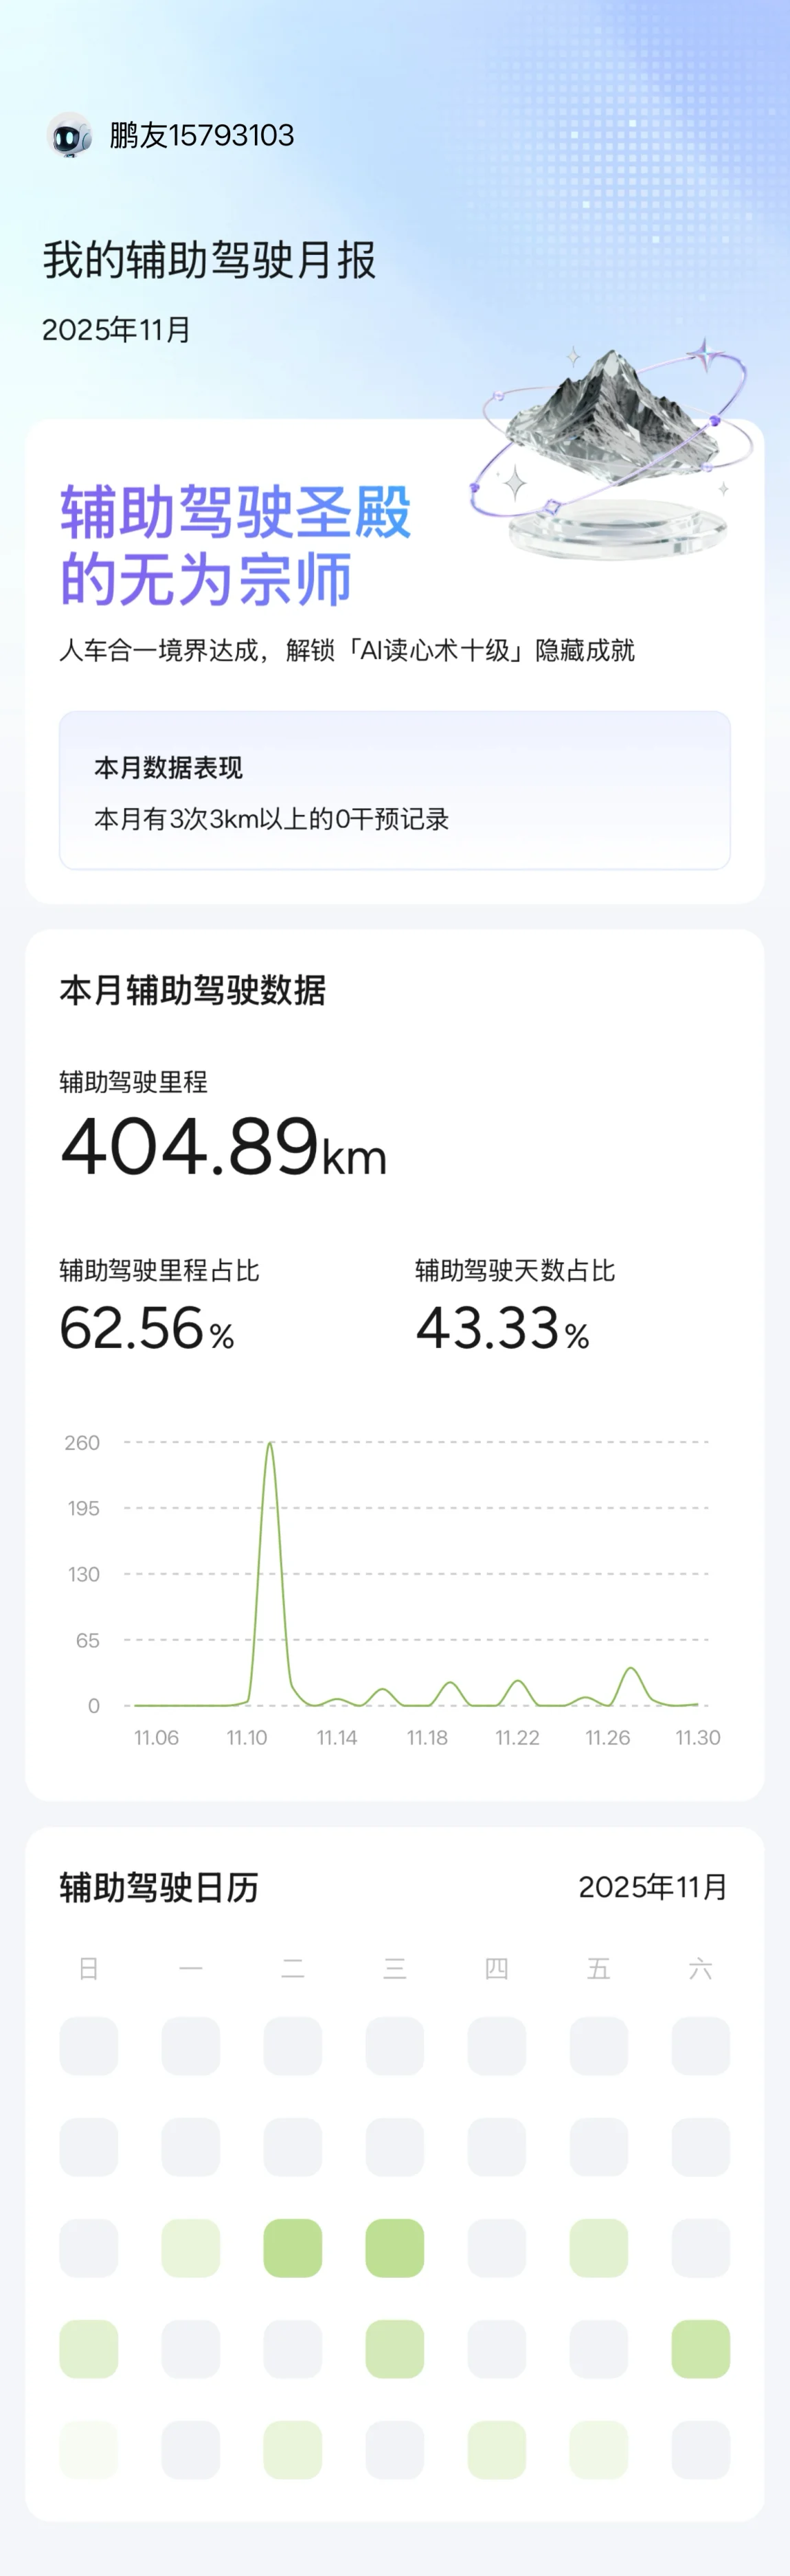
Task: Tap the crystal mountain trophy image
Action: (x=612, y=450)
